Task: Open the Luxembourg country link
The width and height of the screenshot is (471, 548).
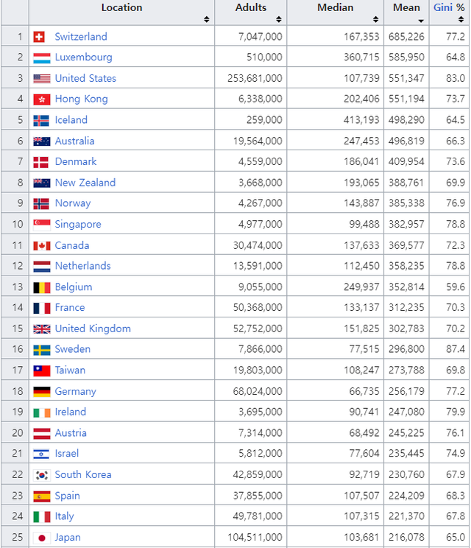Action: click(83, 57)
